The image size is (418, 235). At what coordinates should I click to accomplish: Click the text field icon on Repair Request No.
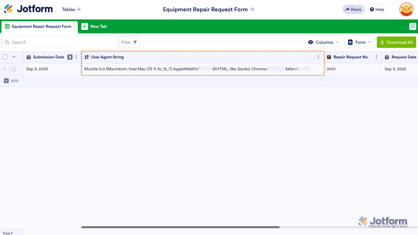pyautogui.click(x=328, y=57)
